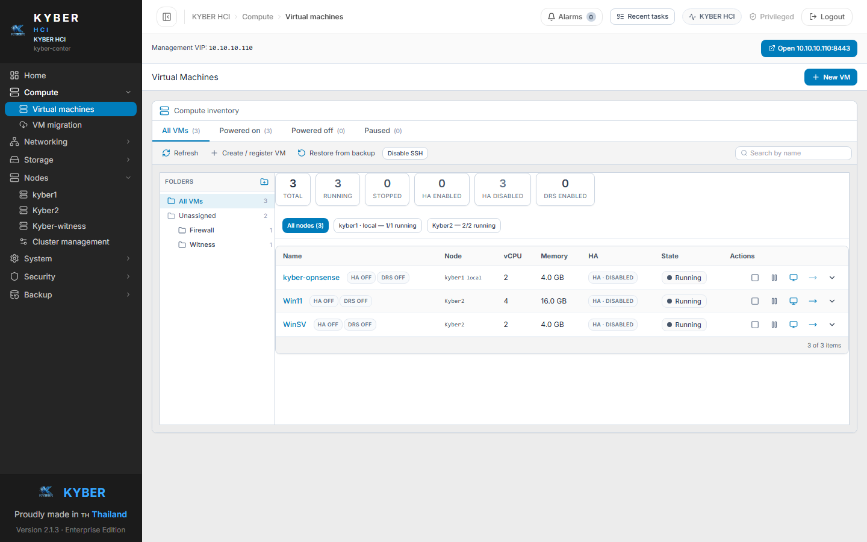Switch to the Powered off tab
Image resolution: width=867 pixels, height=542 pixels.
pos(318,131)
